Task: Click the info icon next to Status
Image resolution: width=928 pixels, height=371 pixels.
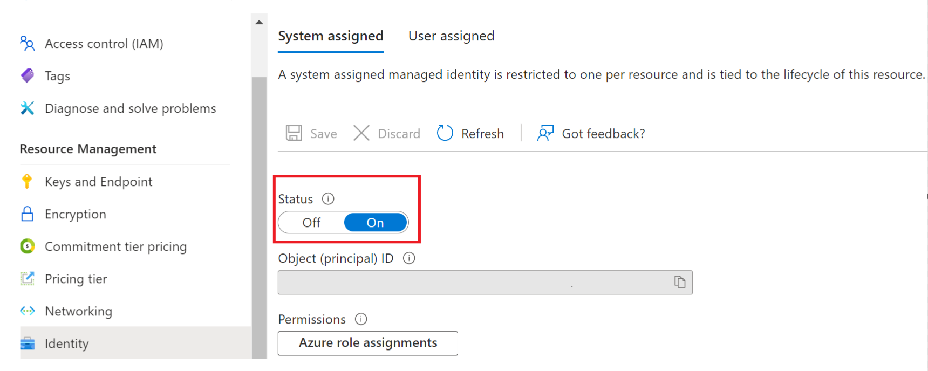Action: coord(328,199)
